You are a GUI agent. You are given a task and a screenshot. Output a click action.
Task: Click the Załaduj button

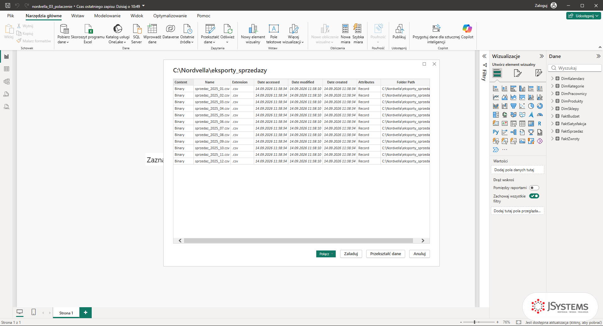pyautogui.click(x=351, y=254)
